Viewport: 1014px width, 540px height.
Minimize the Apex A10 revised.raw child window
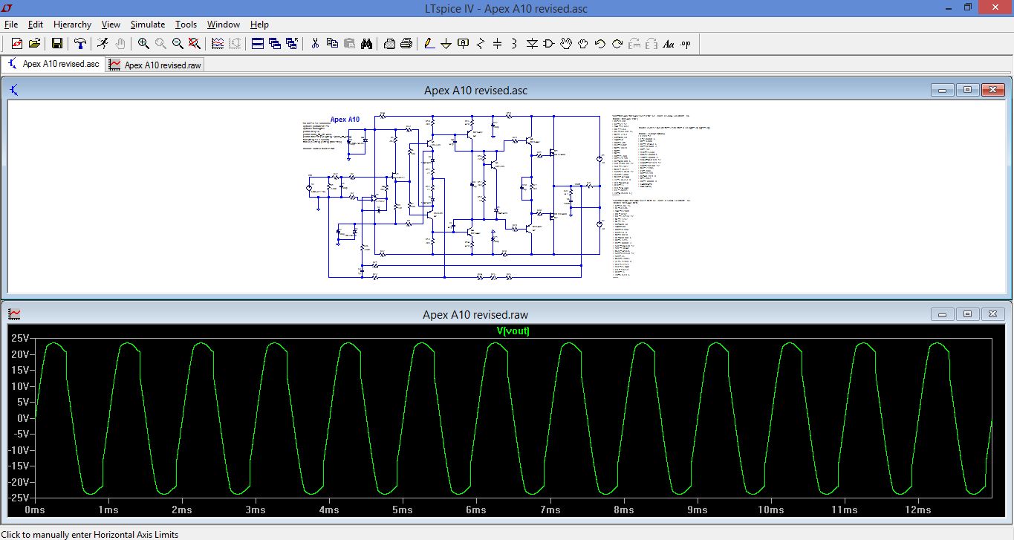[x=942, y=314]
